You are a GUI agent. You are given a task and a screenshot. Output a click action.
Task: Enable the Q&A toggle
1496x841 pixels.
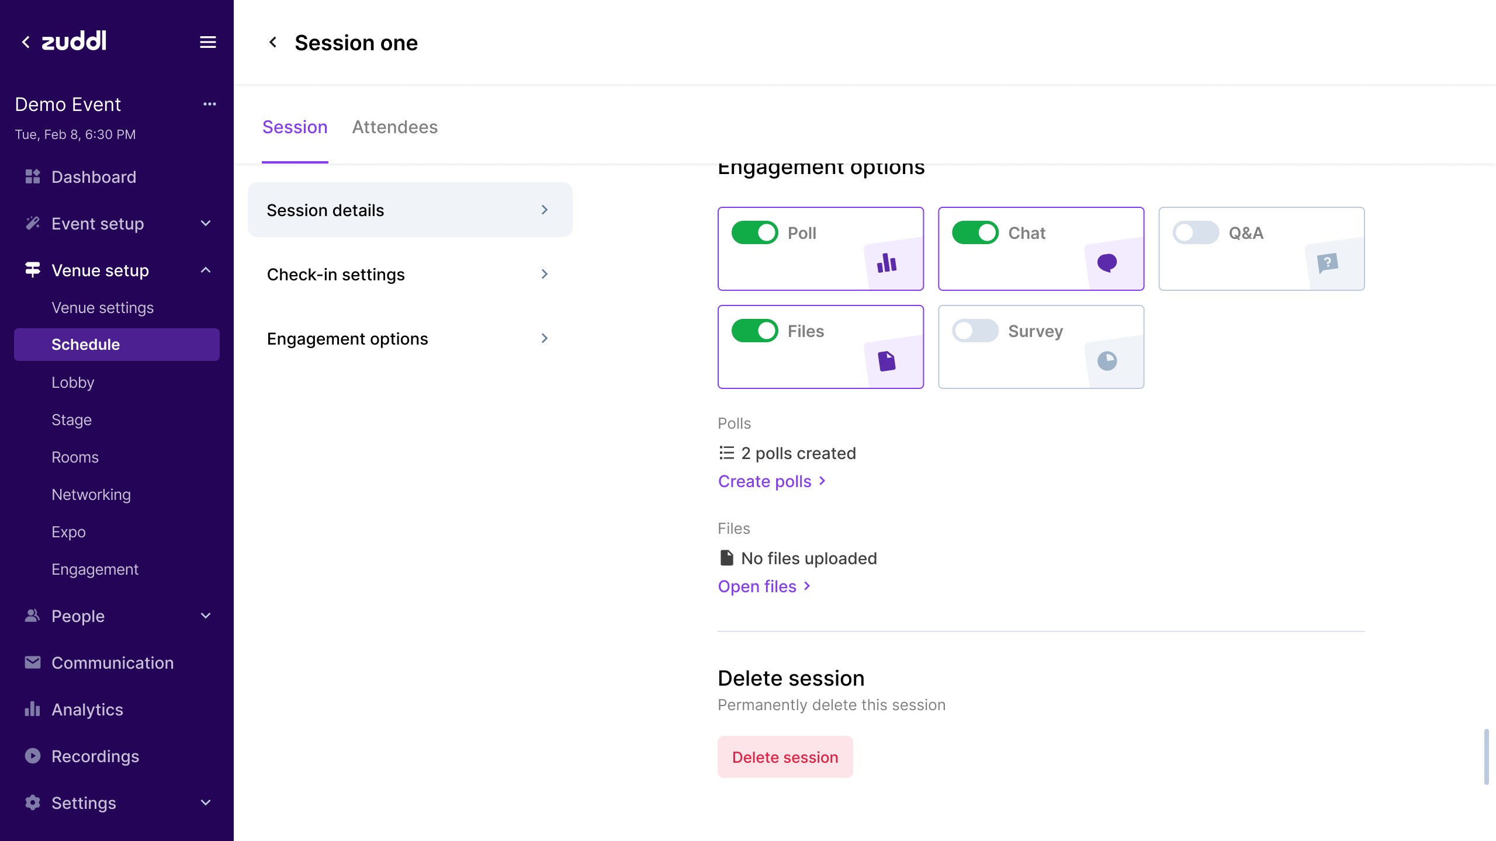click(1195, 232)
